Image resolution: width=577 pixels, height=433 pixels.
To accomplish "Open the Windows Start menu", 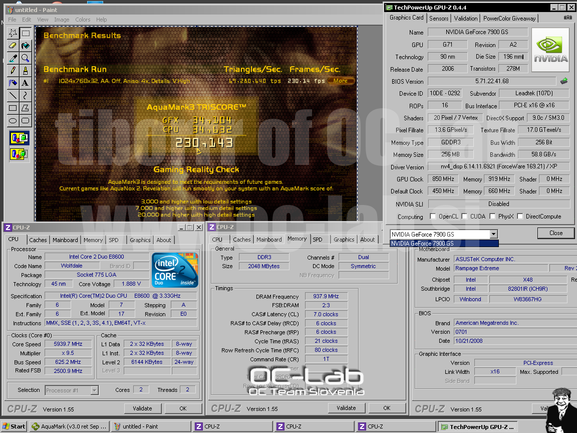I will tap(14, 426).
